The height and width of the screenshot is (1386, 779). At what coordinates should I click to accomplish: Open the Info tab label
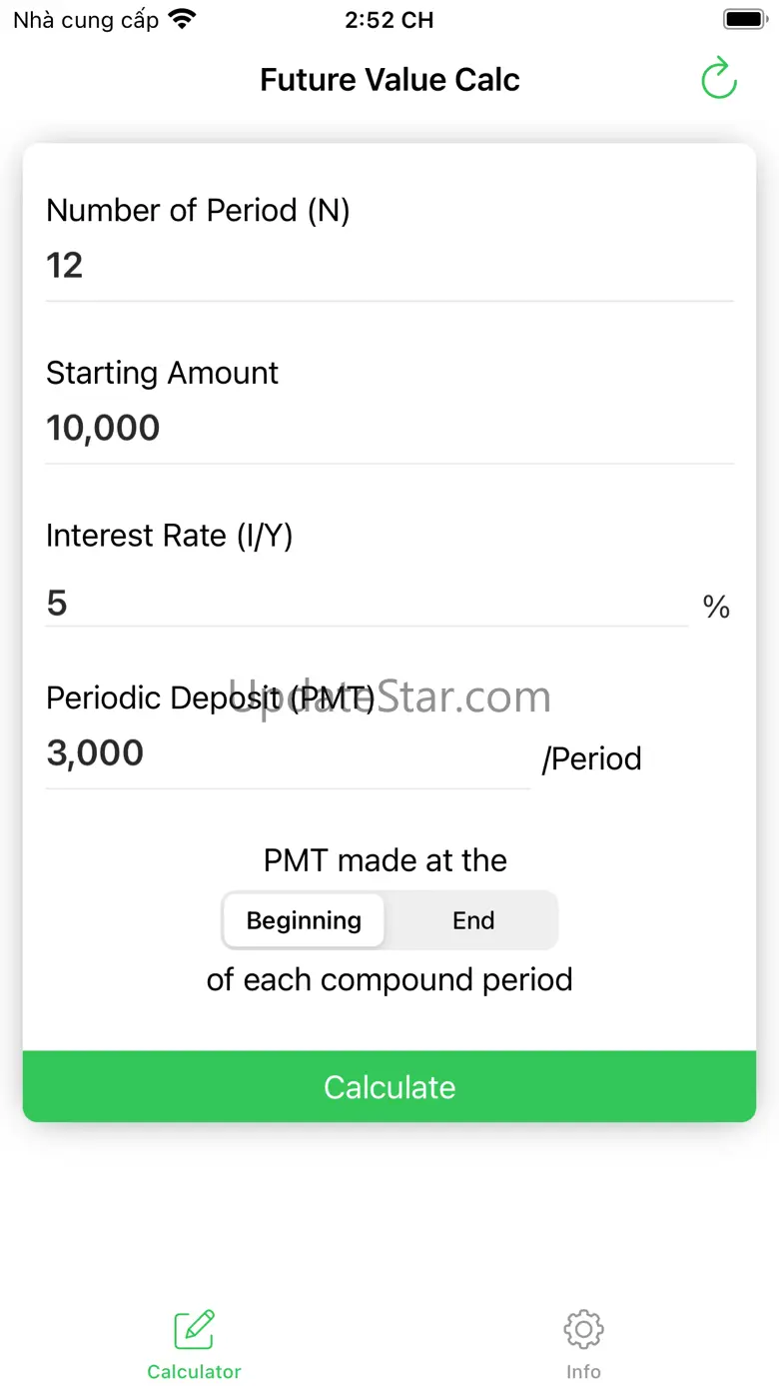point(583,1372)
